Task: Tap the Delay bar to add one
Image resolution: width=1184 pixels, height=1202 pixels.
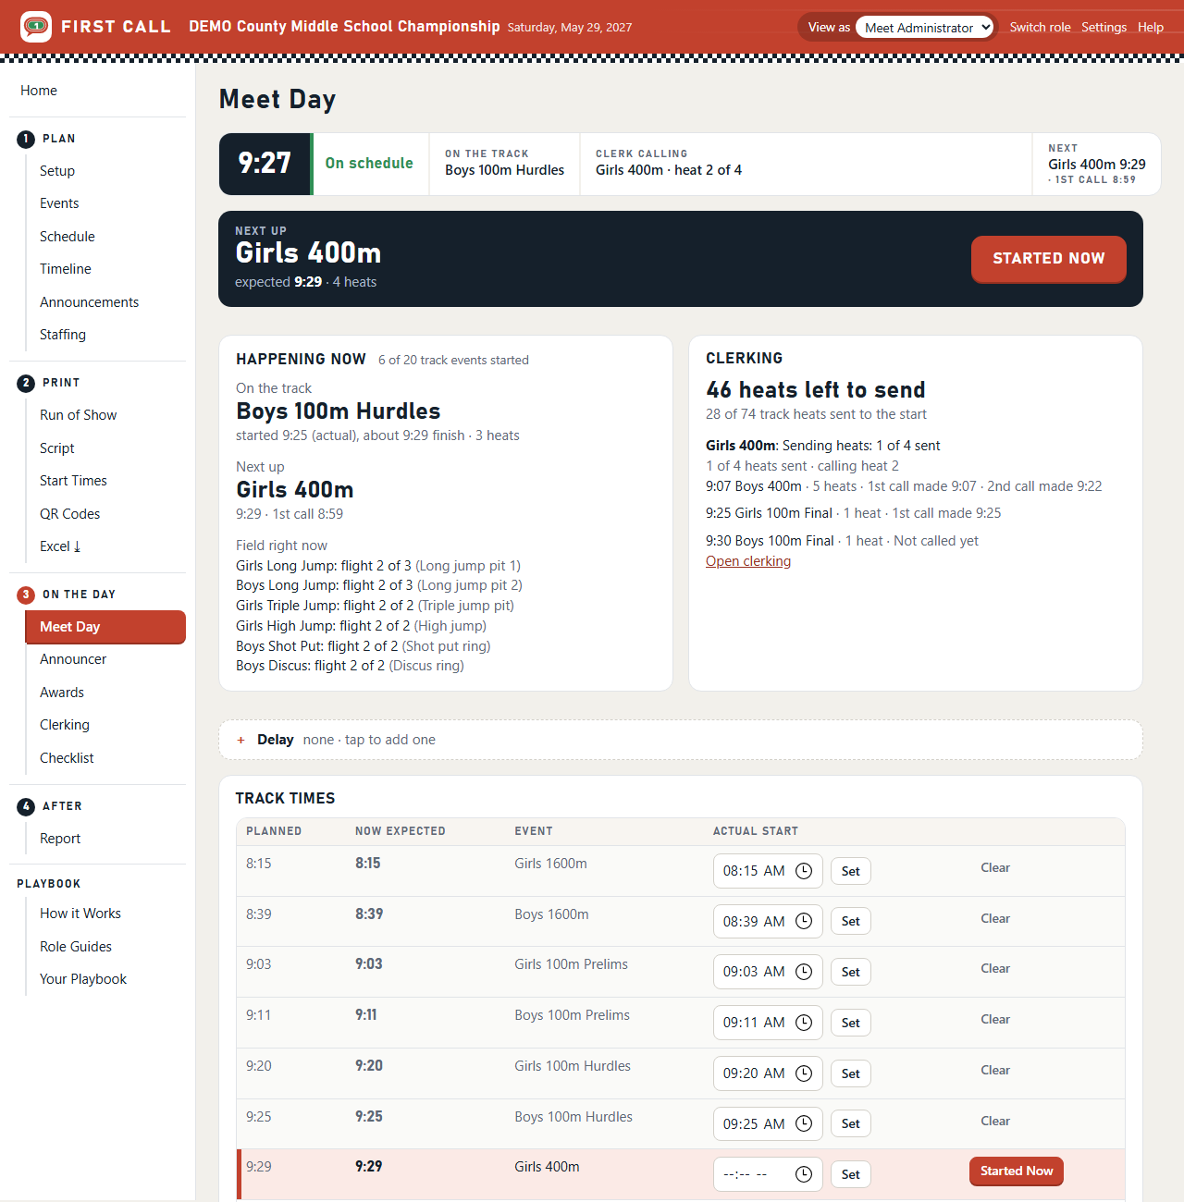Action: (681, 740)
